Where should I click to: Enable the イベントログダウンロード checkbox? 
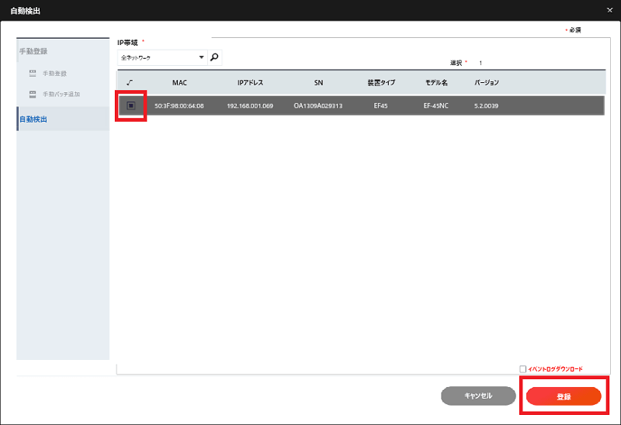(522, 369)
